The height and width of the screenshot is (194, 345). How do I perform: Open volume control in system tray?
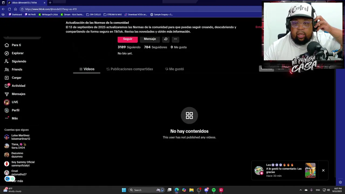328,190
